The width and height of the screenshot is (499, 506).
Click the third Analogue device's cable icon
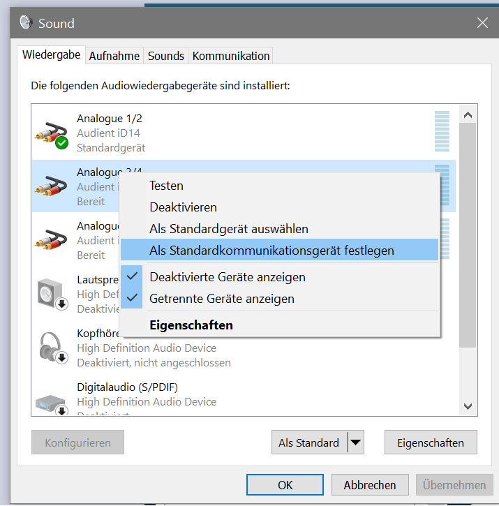pos(51,240)
